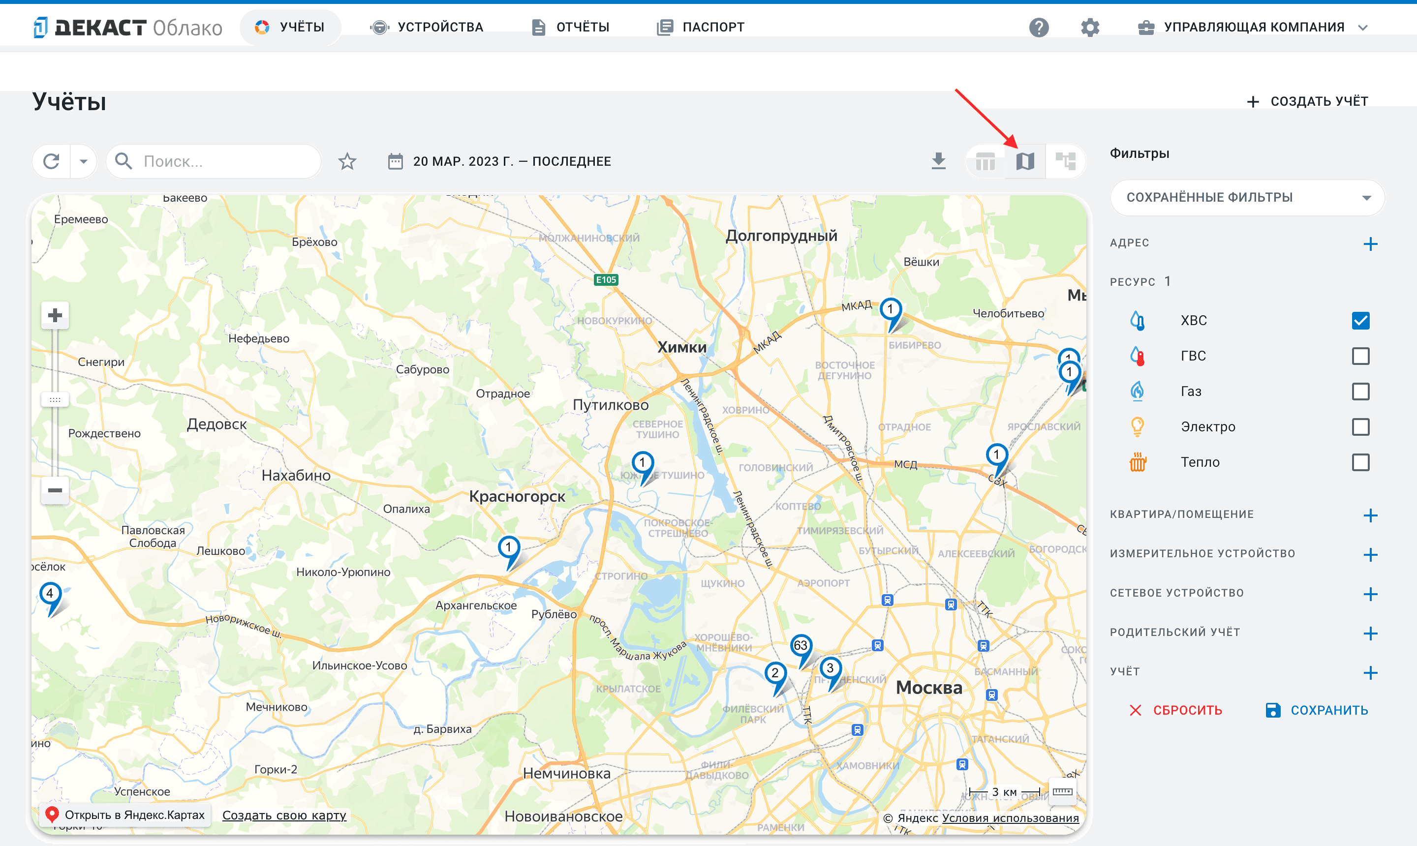Click the Электро light bulb icon
The image size is (1417, 846).
pyautogui.click(x=1137, y=426)
